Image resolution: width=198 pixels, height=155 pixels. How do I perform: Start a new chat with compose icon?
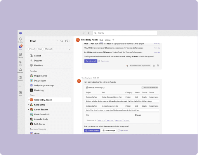tap(66, 41)
